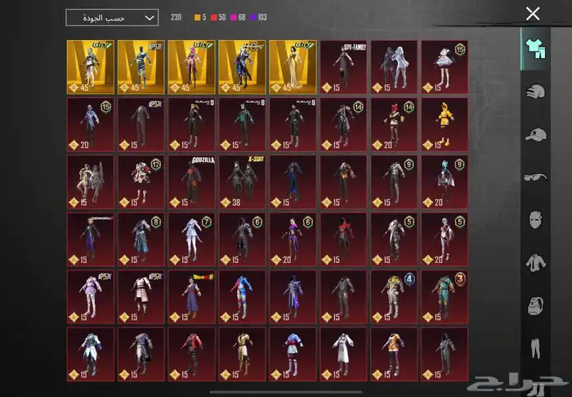This screenshot has height=397, width=572.
Task: Open the jacket tops category
Action: [534, 262]
